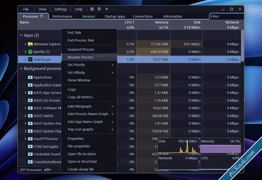262x180 pixels.
Task: Sort by the Network column header
Action: [232, 22]
